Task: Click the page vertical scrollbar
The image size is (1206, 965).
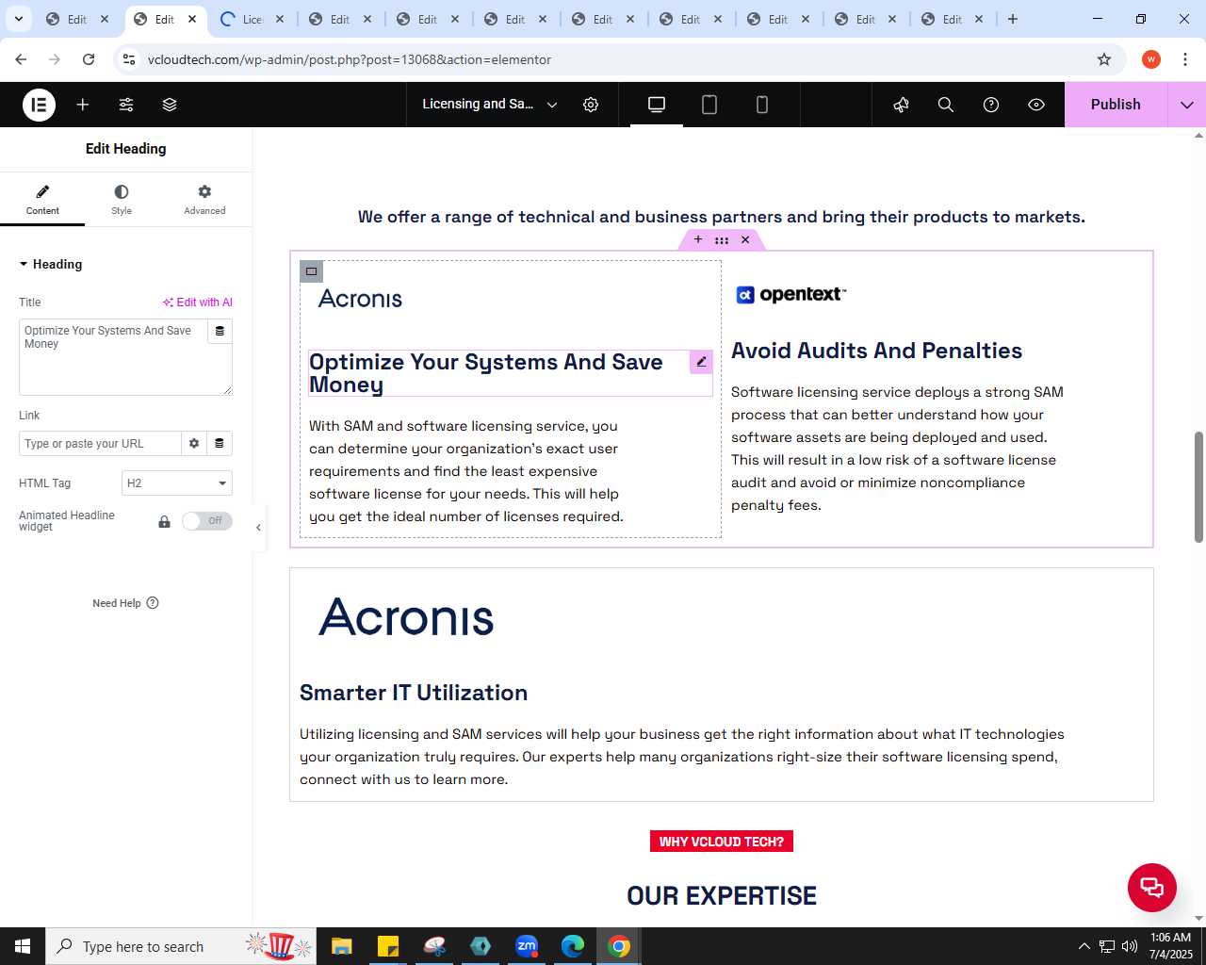Action: [1198, 486]
